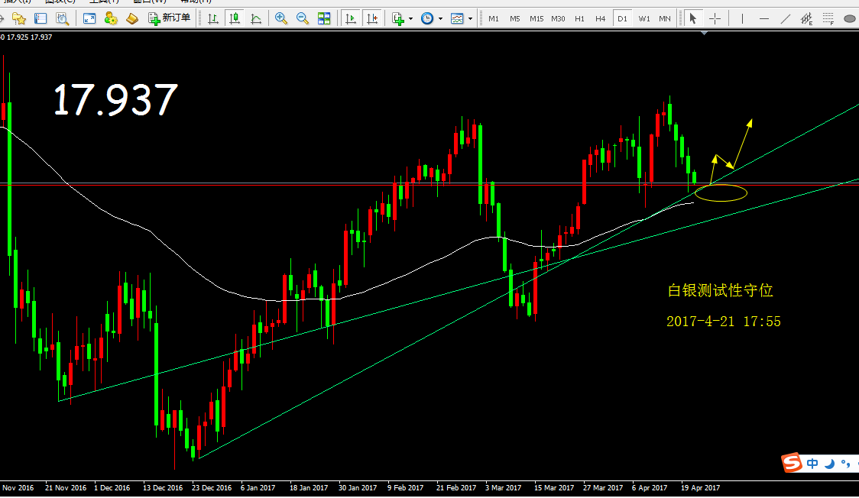Select the H4 timeframe
859x498 pixels.
point(601,18)
